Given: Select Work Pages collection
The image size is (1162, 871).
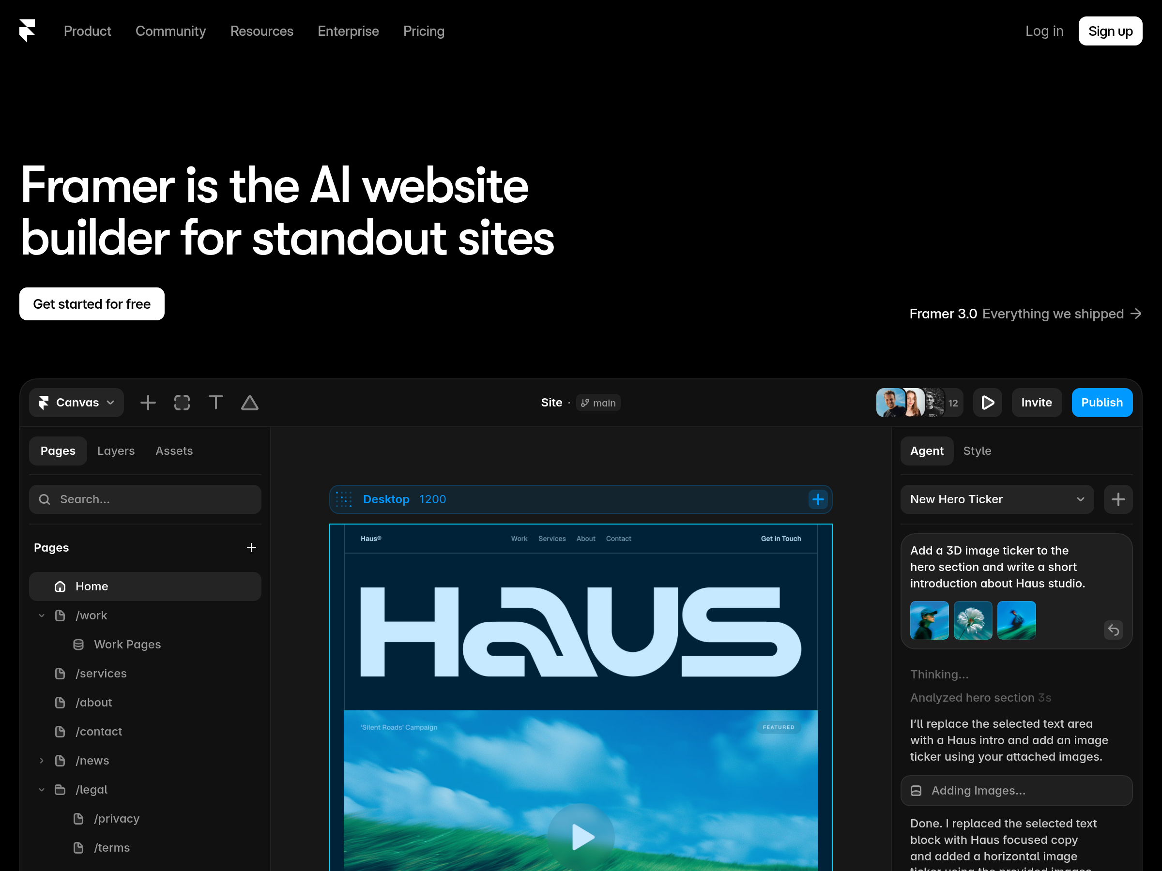Looking at the screenshot, I should tap(128, 644).
